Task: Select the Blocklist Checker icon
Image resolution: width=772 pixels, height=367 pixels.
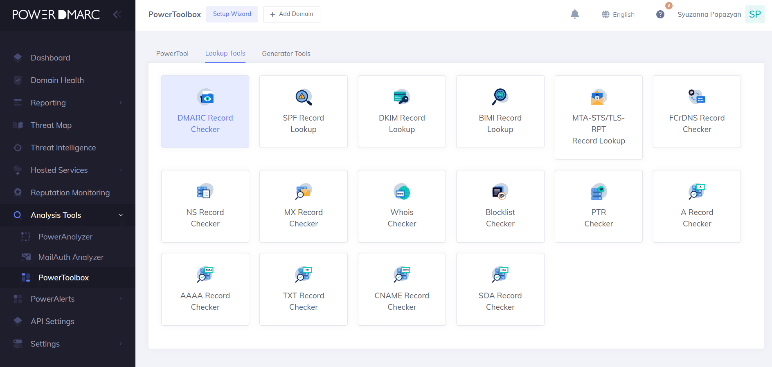Action: tap(500, 192)
